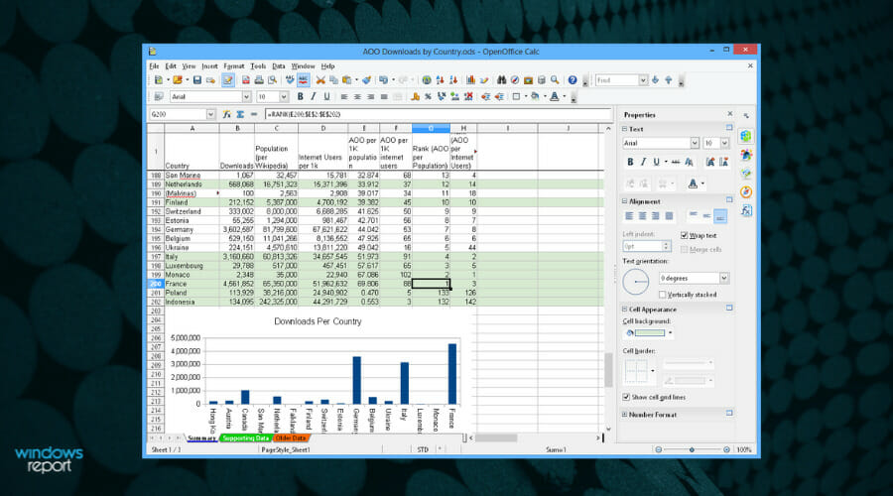Click the Center Horizontally toolbar icon
This screenshot has height=496, width=893.
[x=357, y=97]
